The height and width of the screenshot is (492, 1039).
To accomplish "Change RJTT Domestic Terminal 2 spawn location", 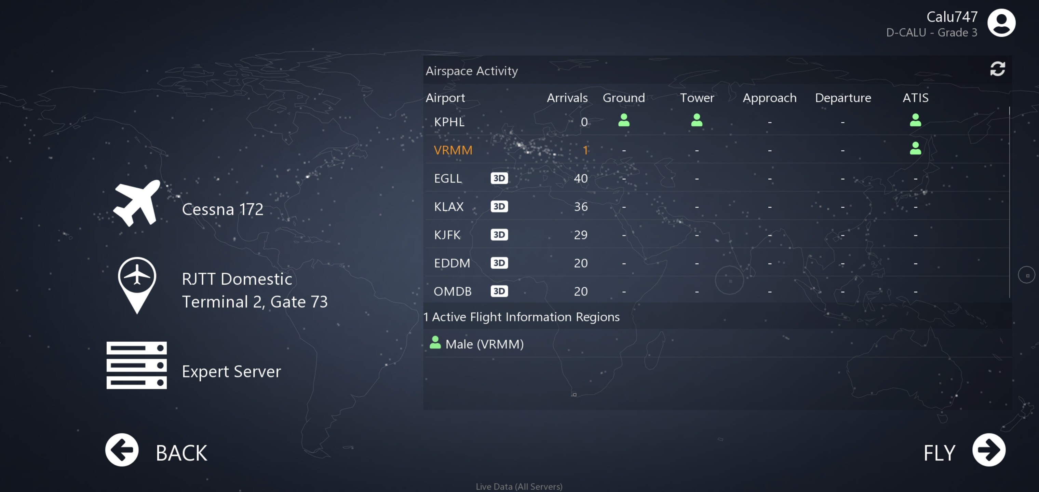I will click(255, 290).
